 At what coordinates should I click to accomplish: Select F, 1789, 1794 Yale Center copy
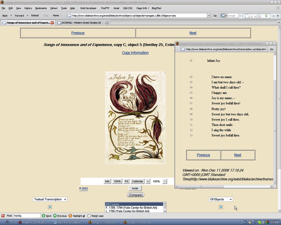133,208
